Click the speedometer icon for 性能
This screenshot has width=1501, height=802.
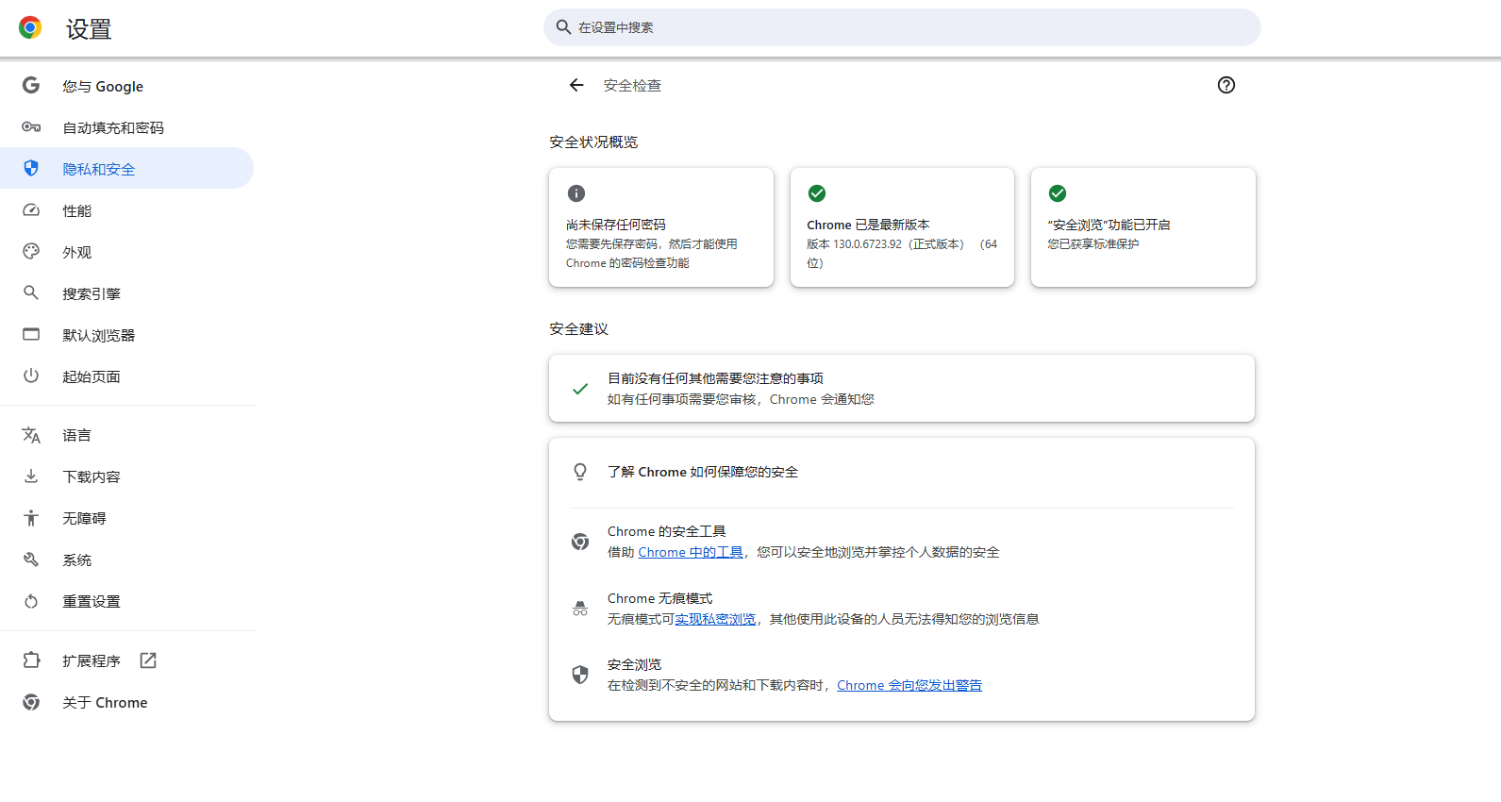[x=31, y=210]
